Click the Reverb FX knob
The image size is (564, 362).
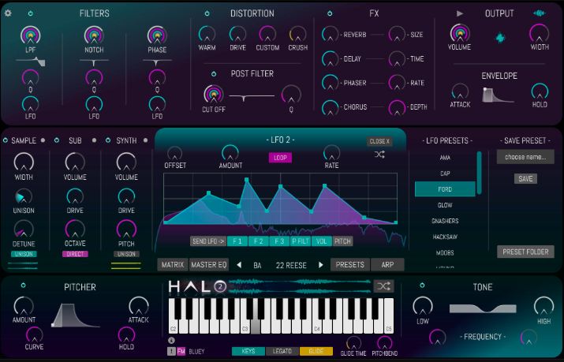point(331,35)
